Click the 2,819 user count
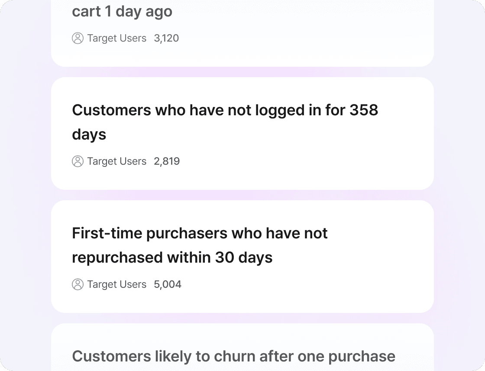Image resolution: width=485 pixels, height=371 pixels. point(167,161)
